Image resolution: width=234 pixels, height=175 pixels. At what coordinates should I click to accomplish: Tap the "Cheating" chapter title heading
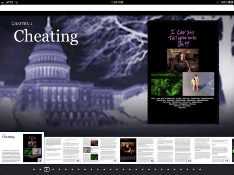(46, 36)
